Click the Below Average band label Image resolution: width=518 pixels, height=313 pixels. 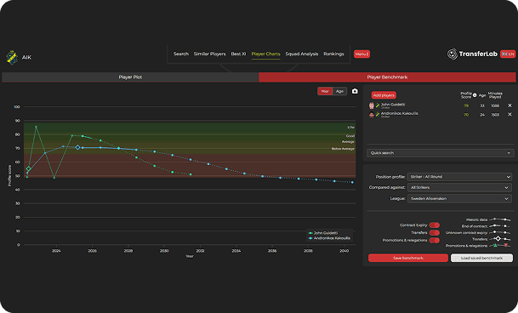coord(343,149)
